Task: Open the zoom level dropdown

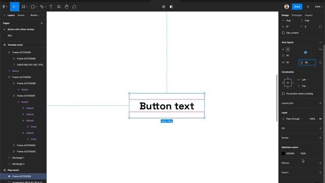Action: [x=318, y=7]
